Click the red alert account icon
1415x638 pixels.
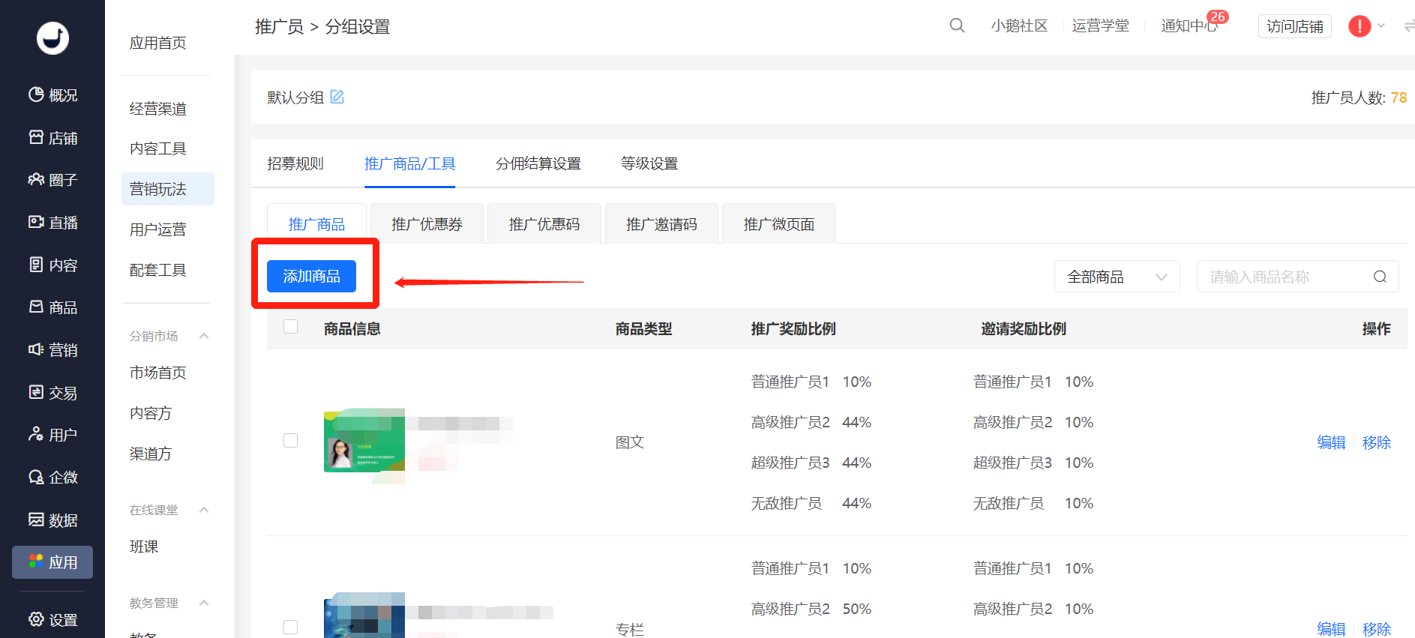pos(1360,26)
